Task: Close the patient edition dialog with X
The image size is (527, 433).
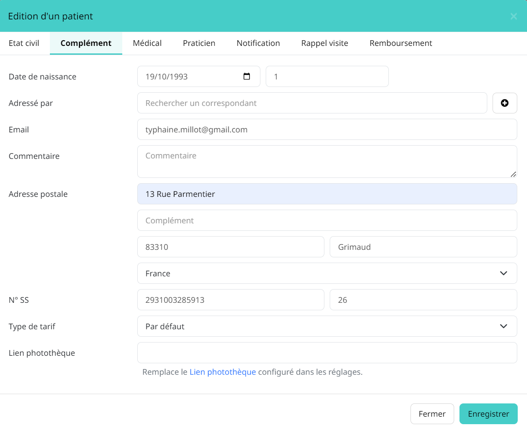Action: click(x=513, y=16)
